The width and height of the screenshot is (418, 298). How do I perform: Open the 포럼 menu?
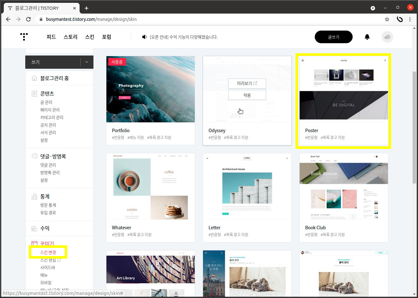(x=106, y=37)
